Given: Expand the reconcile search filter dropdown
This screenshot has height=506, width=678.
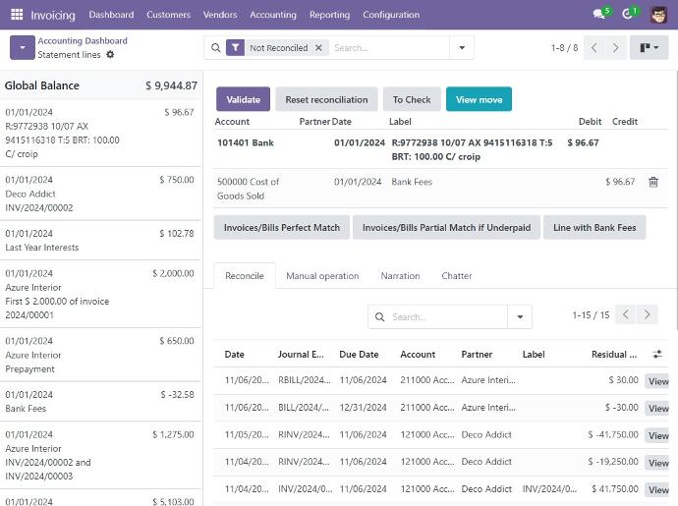Looking at the screenshot, I should (x=520, y=316).
